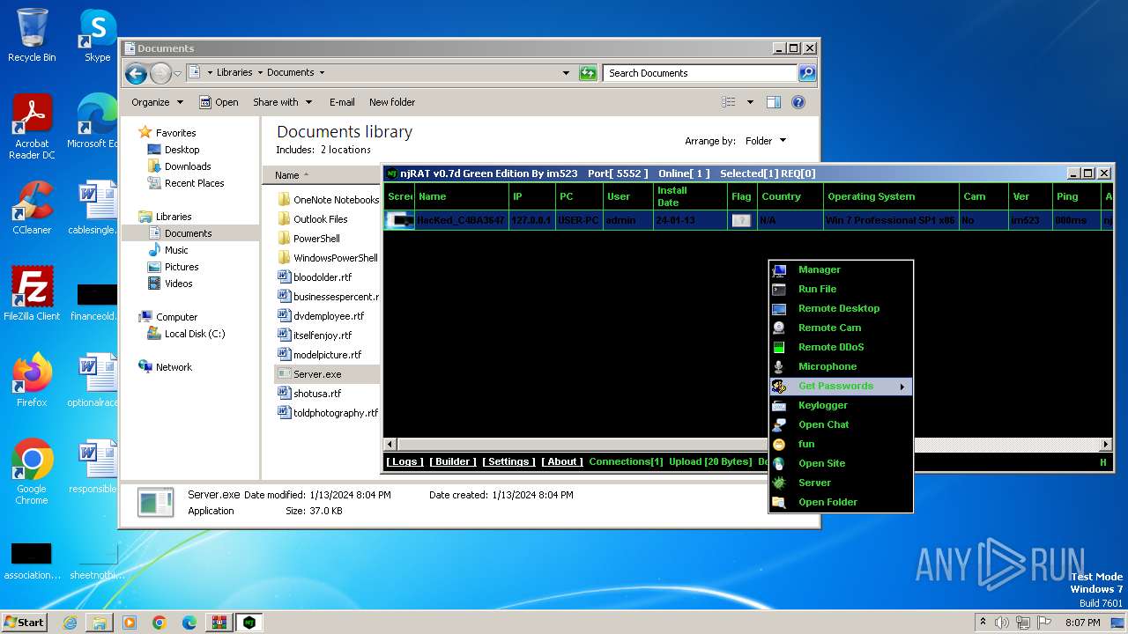Open Google Chrome desktop icon

32,472
